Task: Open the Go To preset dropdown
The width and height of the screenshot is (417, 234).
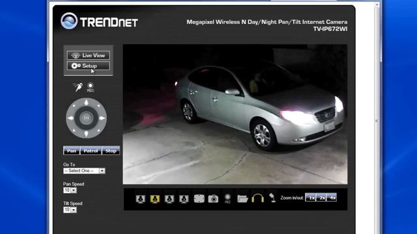Action: coord(84,171)
